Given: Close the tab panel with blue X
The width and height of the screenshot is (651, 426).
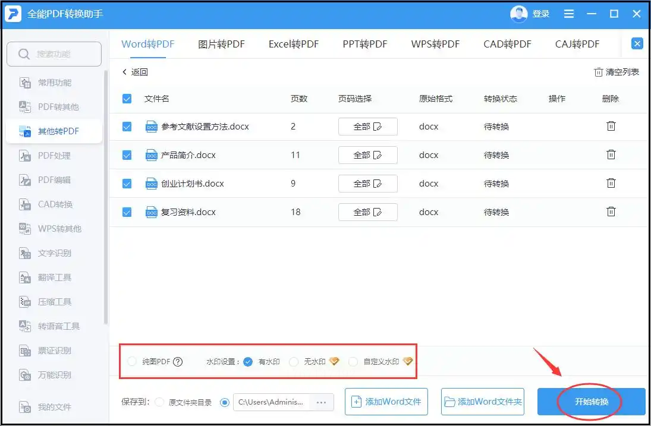Looking at the screenshot, I should [x=637, y=43].
